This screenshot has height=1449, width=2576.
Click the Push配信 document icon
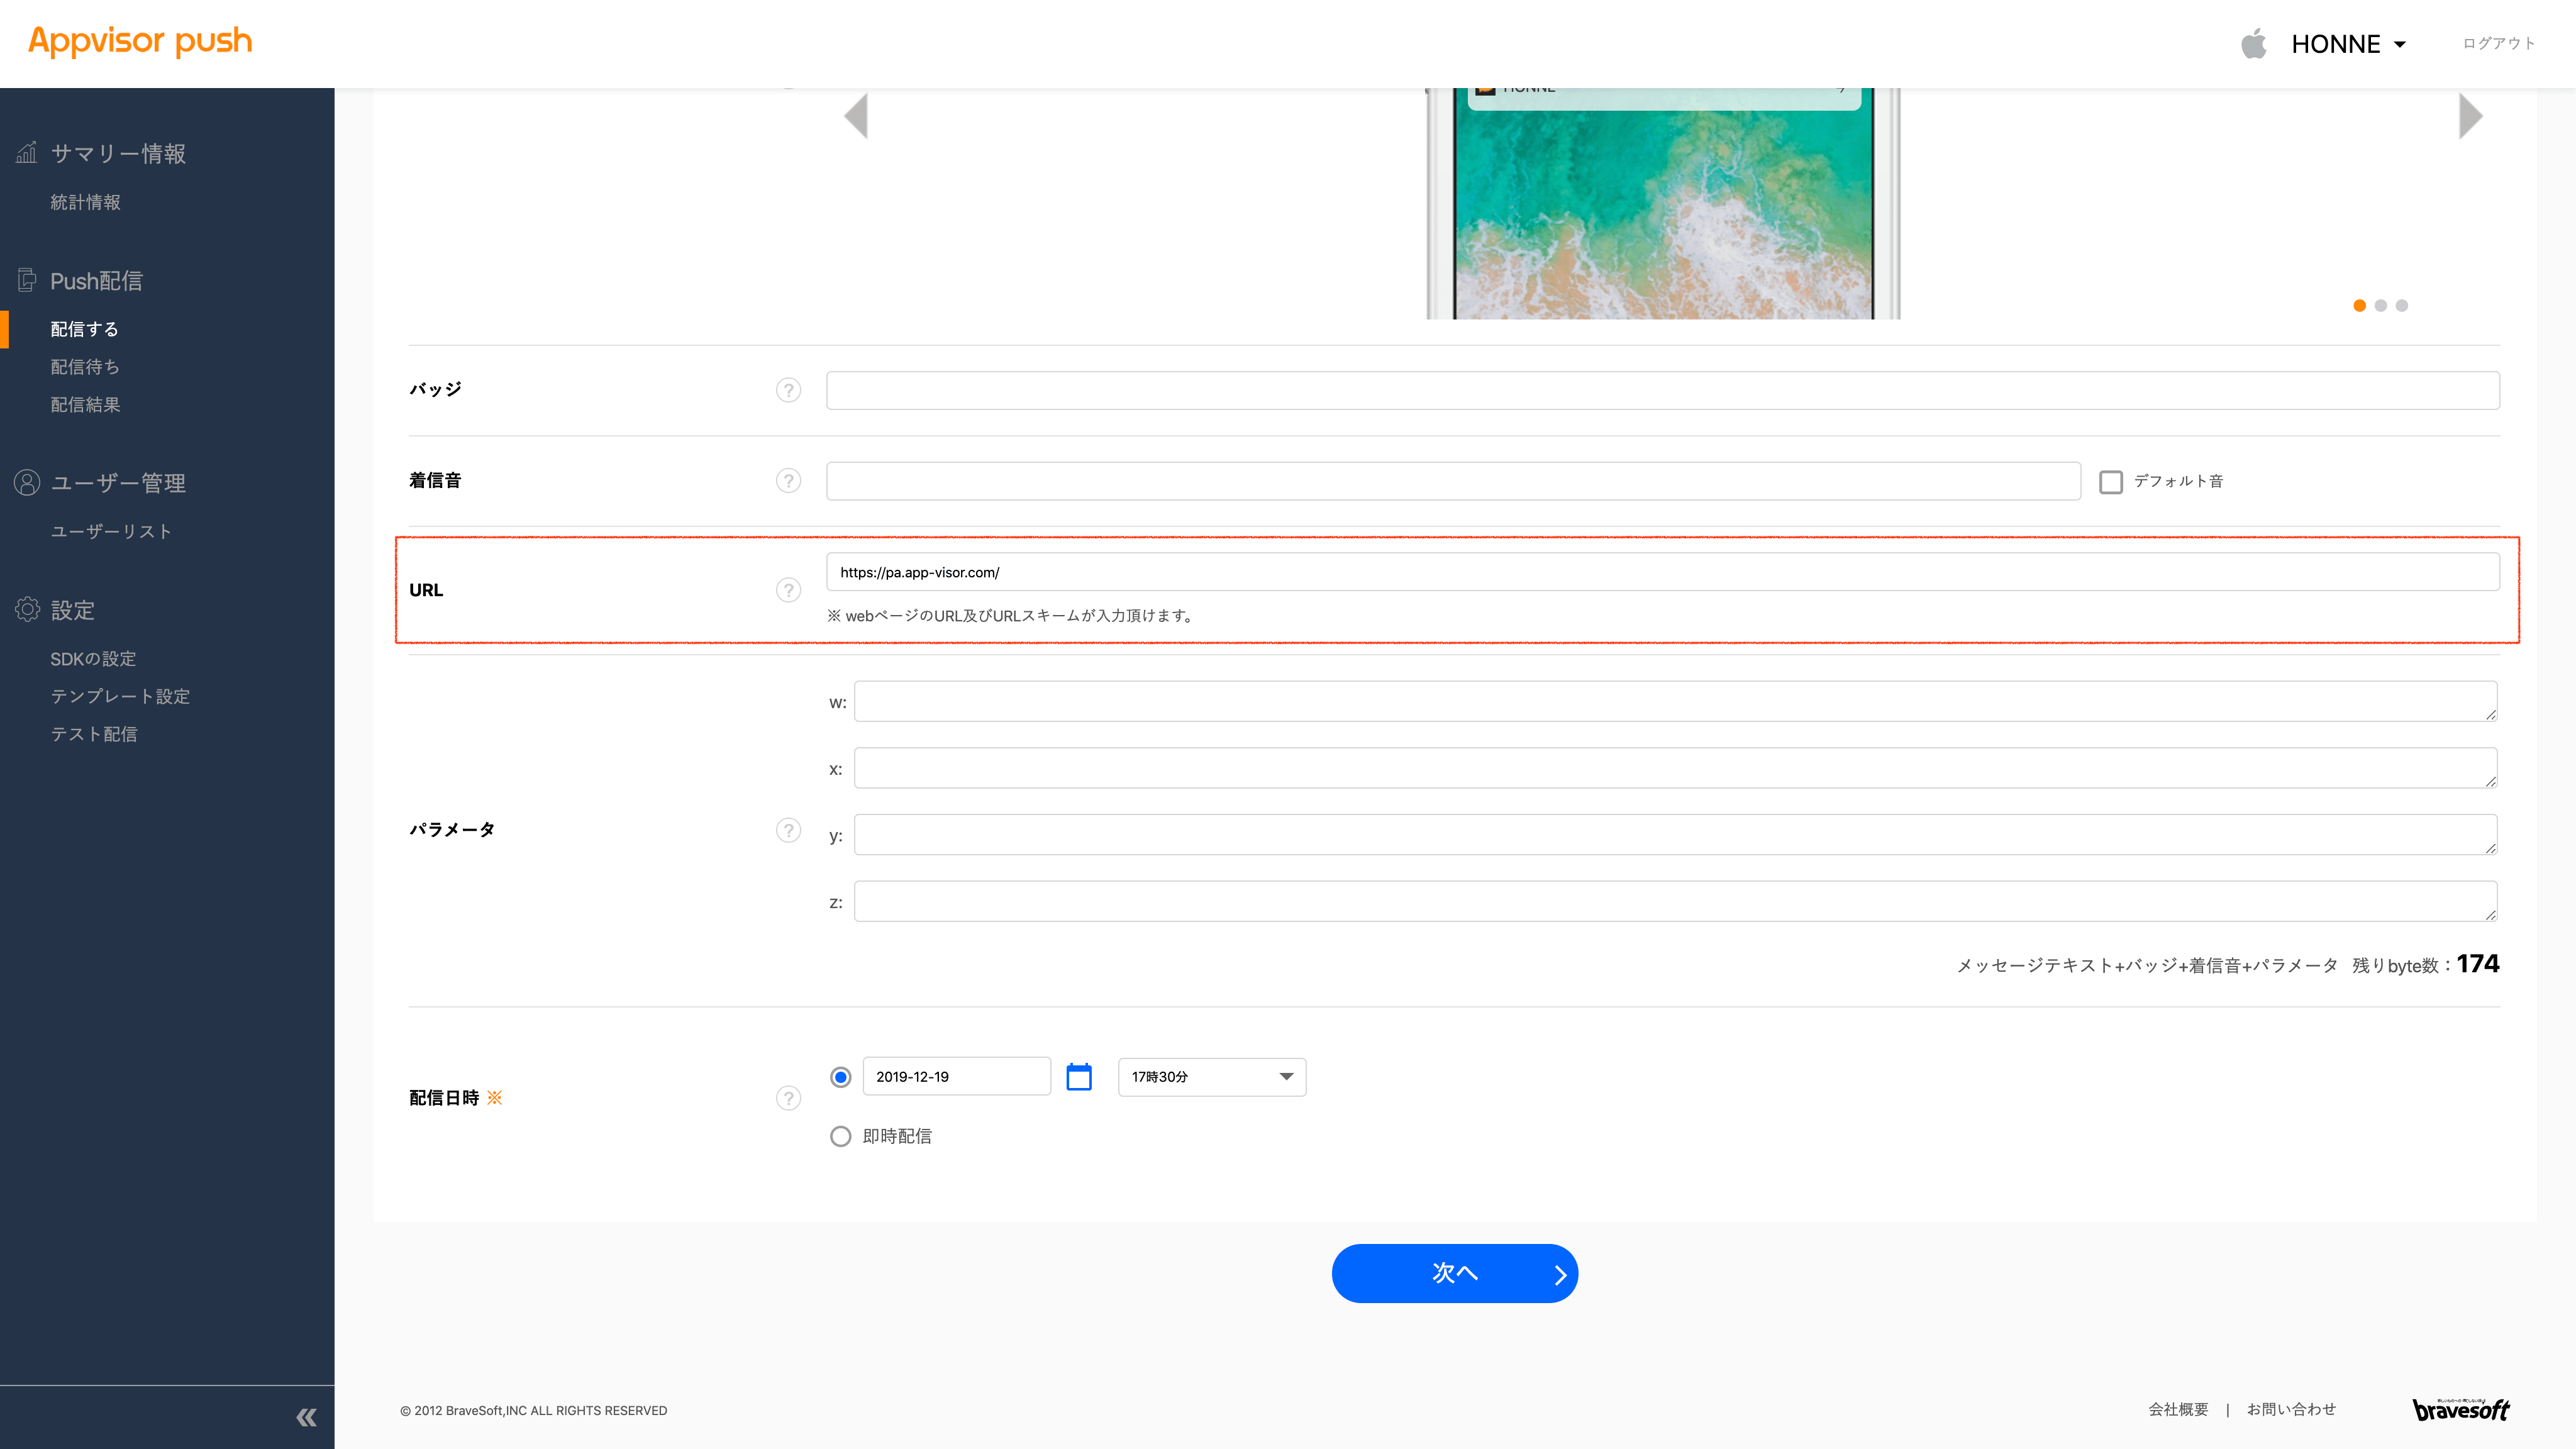[27, 280]
